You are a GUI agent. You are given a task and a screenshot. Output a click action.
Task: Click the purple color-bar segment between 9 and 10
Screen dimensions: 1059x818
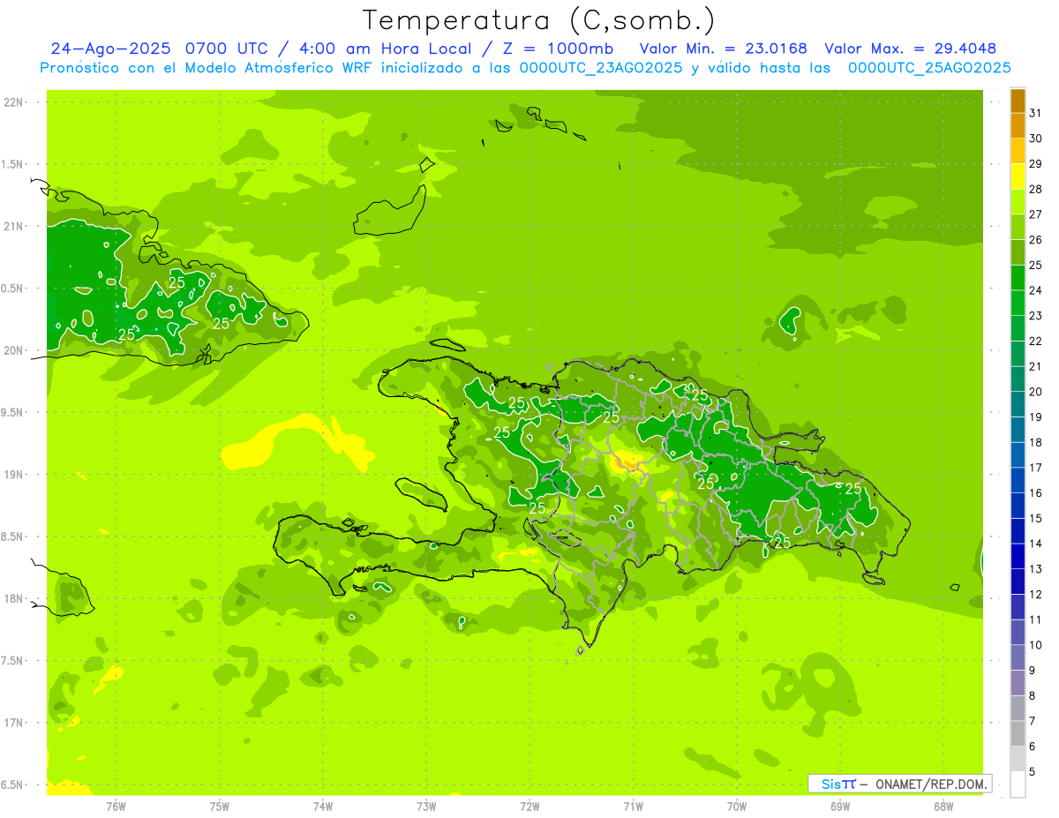click(x=1018, y=658)
